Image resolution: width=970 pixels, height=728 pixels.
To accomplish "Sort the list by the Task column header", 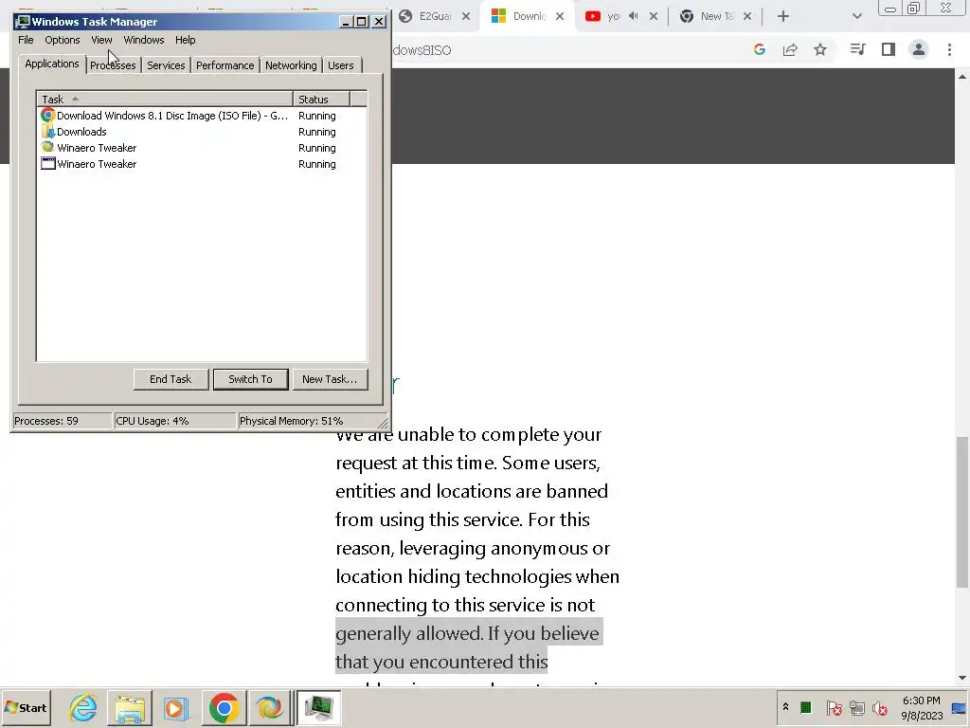I will point(165,99).
